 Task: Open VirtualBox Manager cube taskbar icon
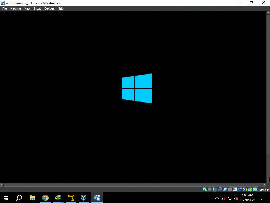tap(84, 198)
